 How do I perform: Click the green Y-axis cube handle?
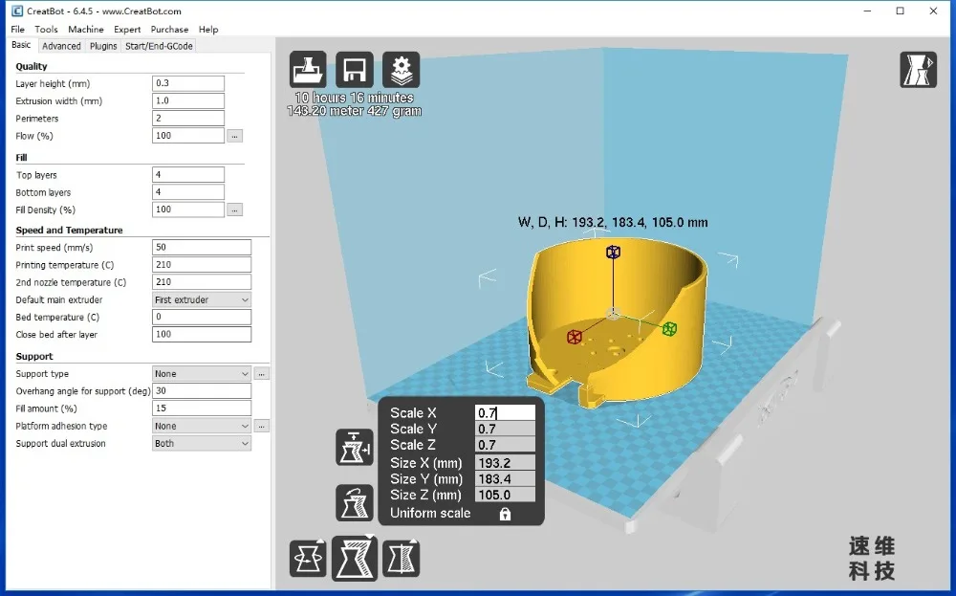point(669,329)
